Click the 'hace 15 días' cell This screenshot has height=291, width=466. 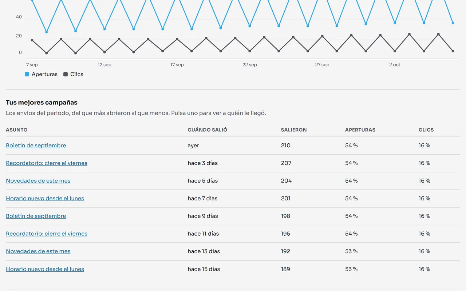204,269
